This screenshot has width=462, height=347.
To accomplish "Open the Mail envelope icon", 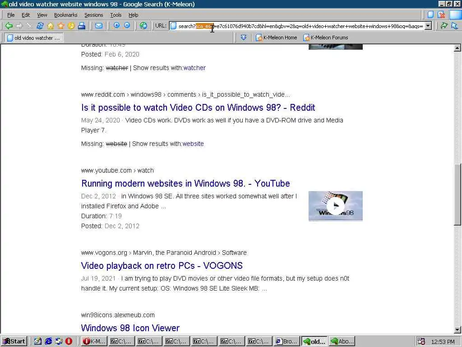I will [x=99, y=26].
